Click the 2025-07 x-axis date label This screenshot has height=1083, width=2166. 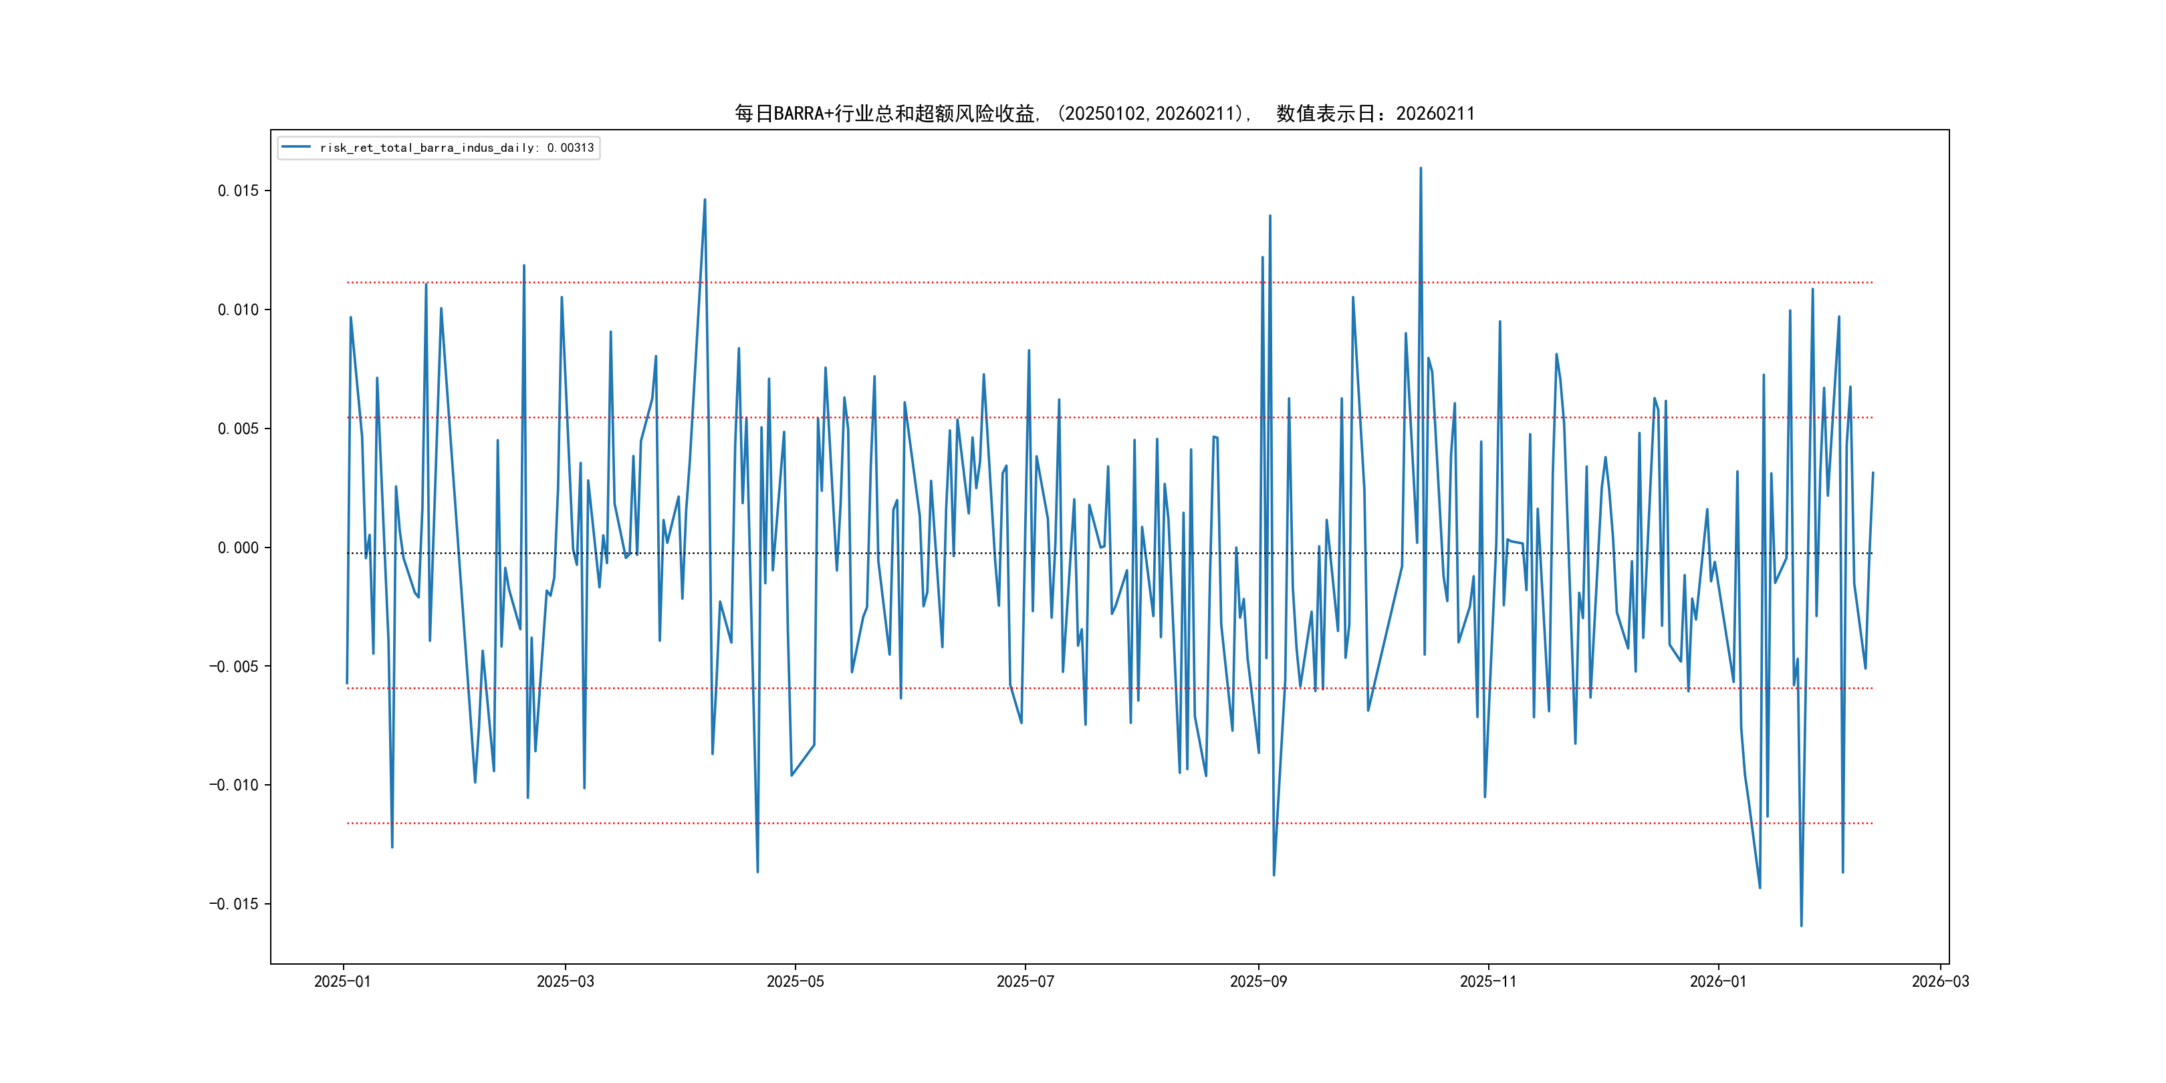pos(1025,981)
